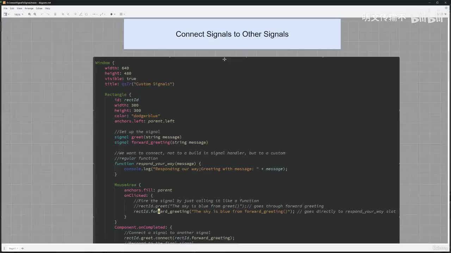Click the 'function respond_your_way(message) {' line
451x253 pixels.
tap(158, 164)
